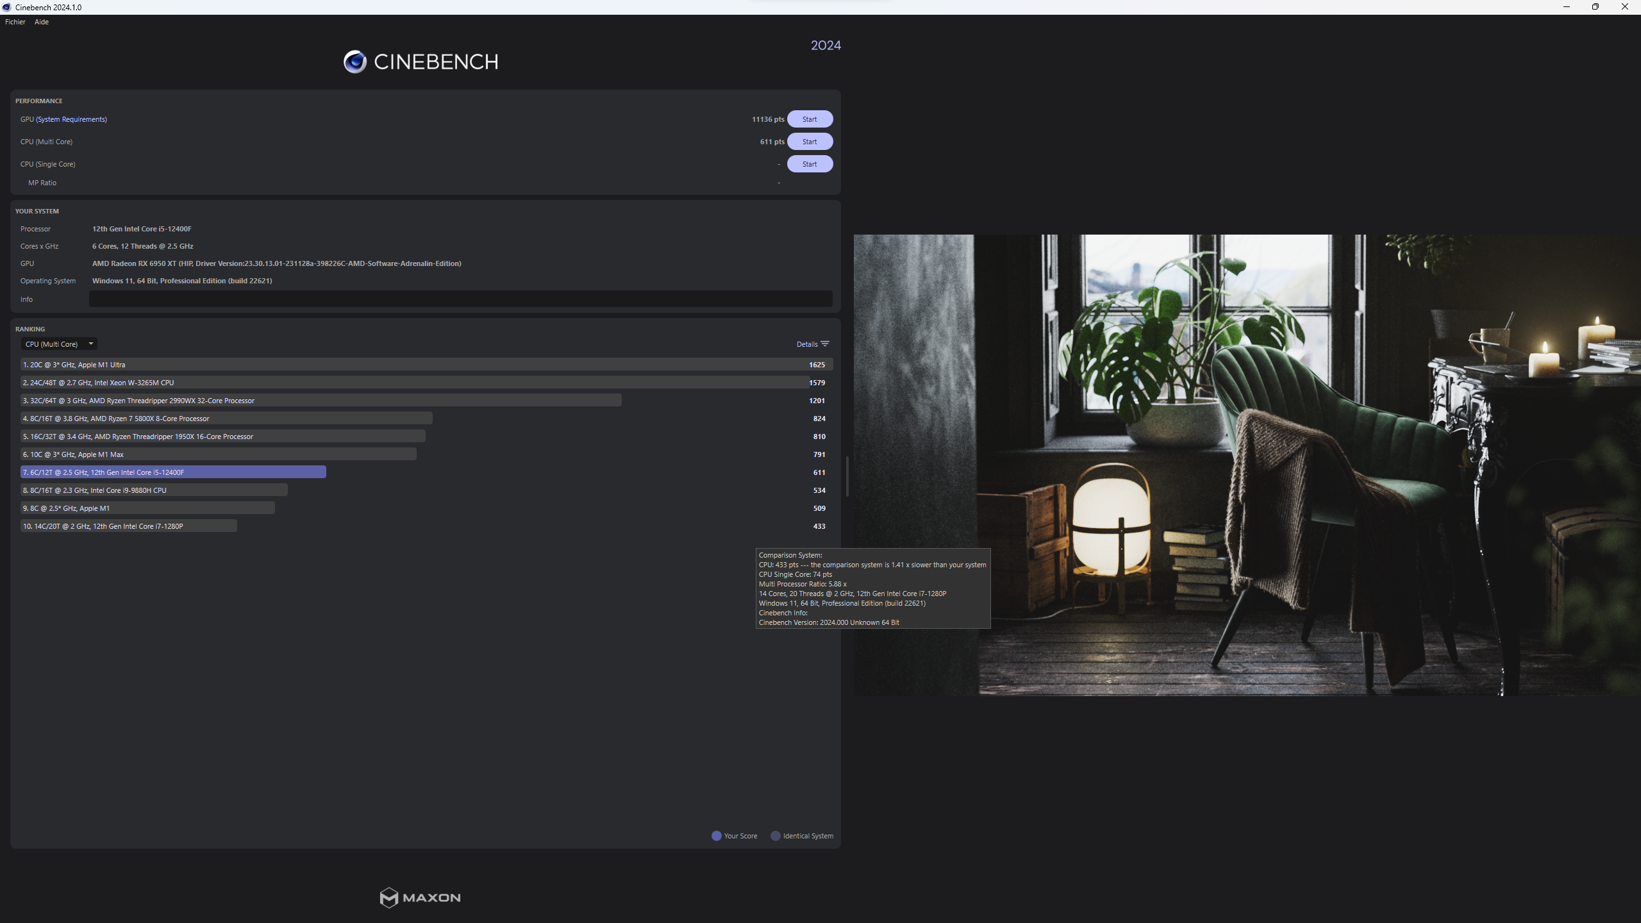Click the MP Ratio label
Screen dimensions: 1641x923
[x=42, y=183]
